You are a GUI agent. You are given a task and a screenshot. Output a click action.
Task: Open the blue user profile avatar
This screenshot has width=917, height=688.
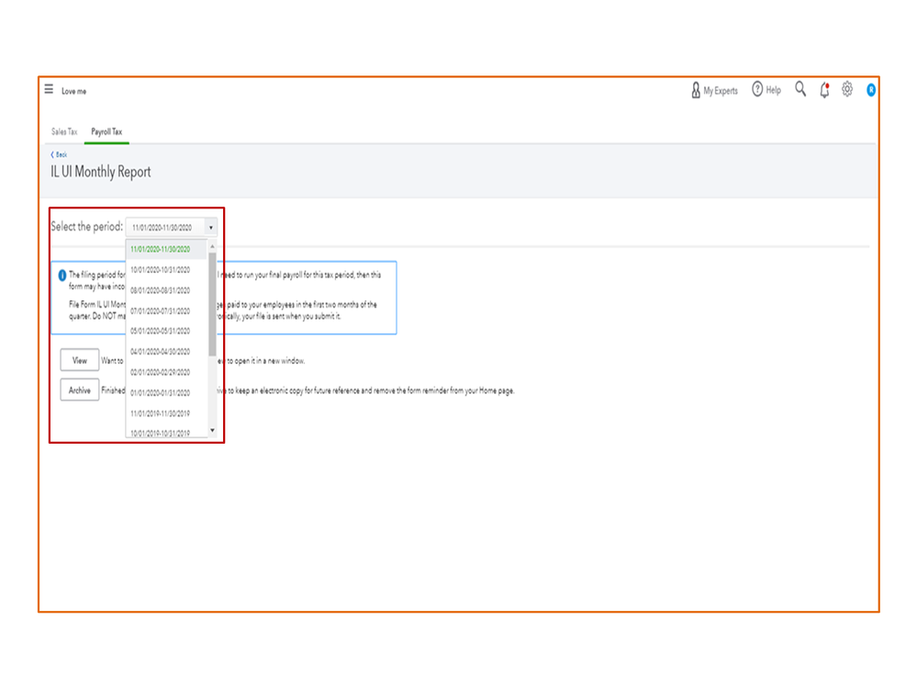pyautogui.click(x=871, y=90)
